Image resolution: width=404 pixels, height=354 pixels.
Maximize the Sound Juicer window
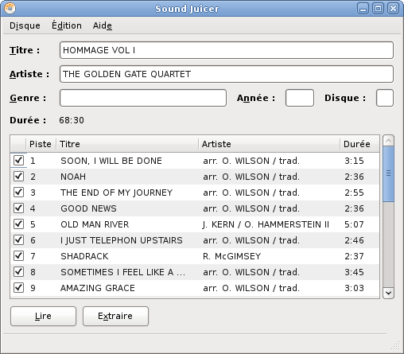[x=378, y=9]
